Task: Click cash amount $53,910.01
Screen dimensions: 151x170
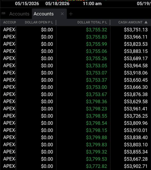Action: pos(136,130)
